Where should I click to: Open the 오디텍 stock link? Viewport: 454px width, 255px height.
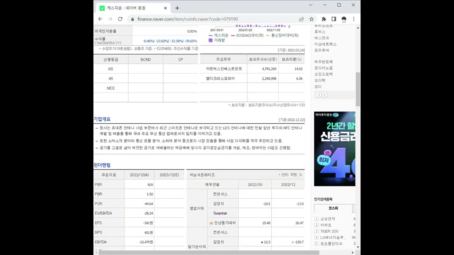point(320,80)
